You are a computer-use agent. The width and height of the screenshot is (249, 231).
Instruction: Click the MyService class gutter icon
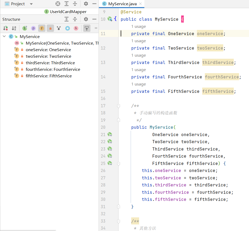(x=110, y=19)
